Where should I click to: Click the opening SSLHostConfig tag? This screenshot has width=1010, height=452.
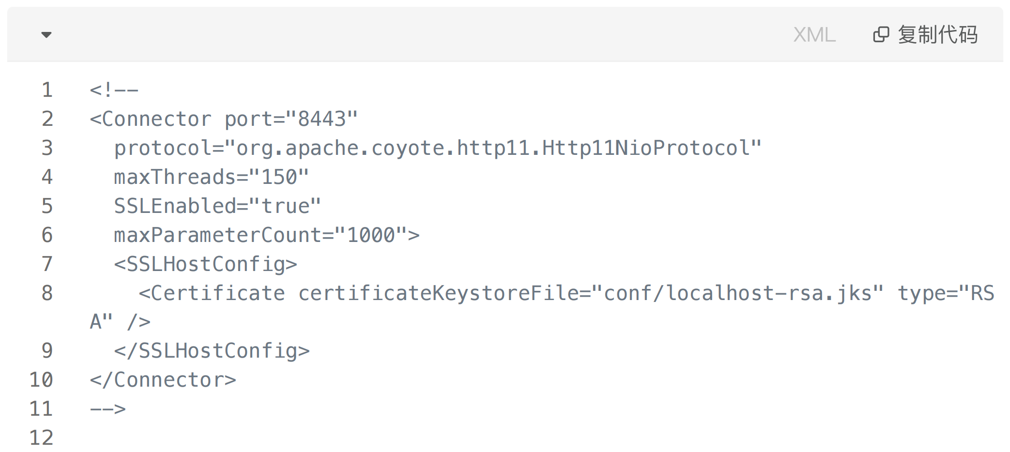click(206, 264)
